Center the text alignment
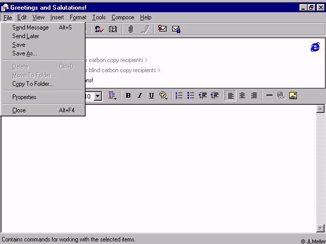The width and height of the screenshot is (326, 244). (x=242, y=96)
